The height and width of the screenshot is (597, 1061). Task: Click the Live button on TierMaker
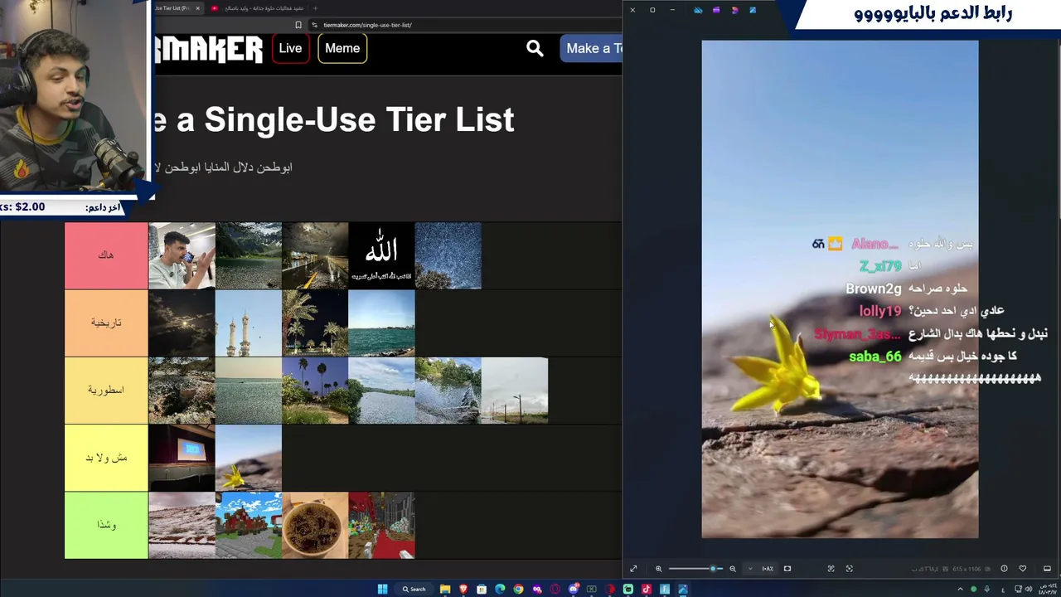(290, 49)
